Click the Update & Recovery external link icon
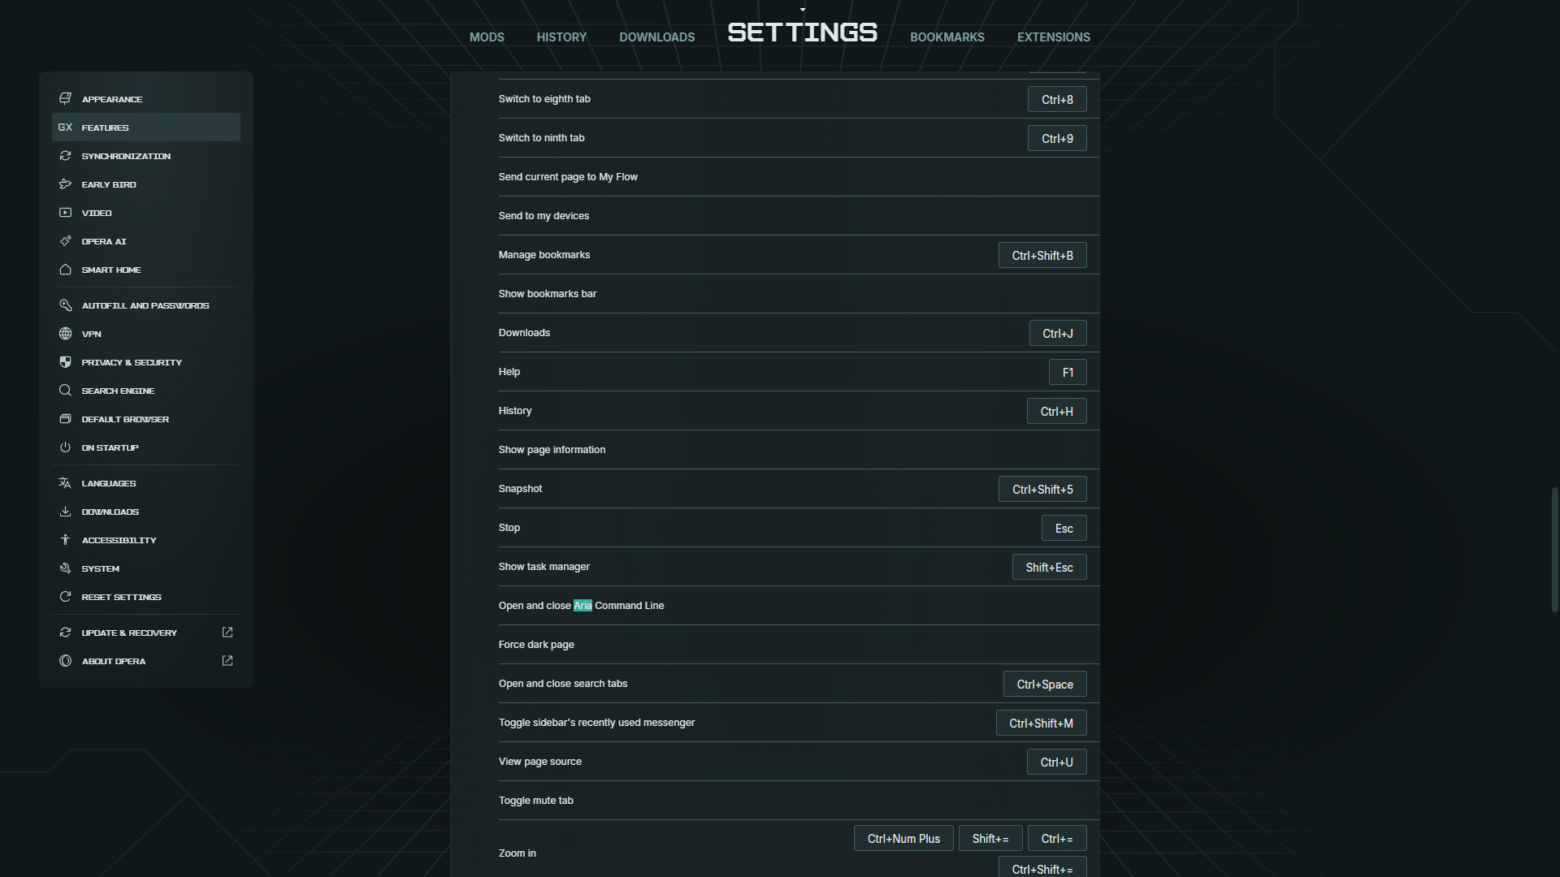The image size is (1560, 877). [227, 633]
